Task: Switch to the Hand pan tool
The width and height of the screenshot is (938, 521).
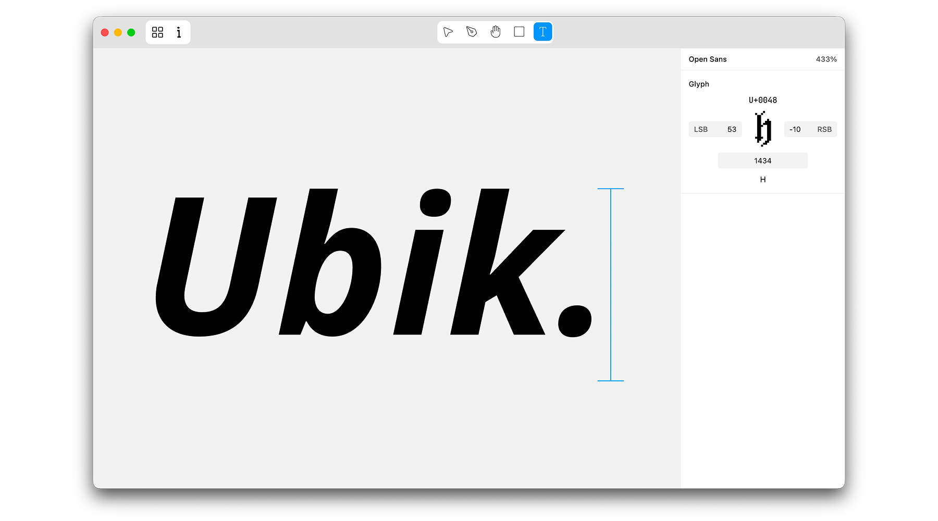Action: (495, 32)
